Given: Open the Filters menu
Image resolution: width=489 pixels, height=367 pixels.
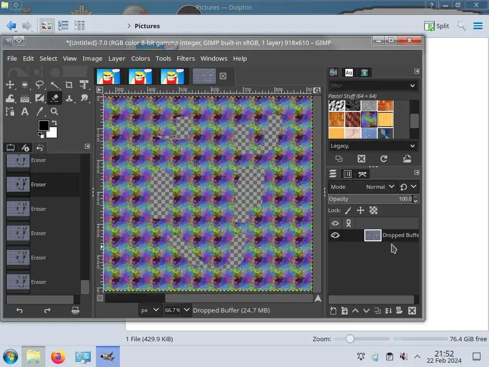Looking at the screenshot, I should pos(186,58).
